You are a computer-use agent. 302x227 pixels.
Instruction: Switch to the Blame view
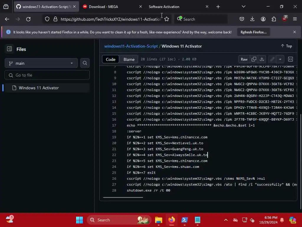click(x=129, y=59)
